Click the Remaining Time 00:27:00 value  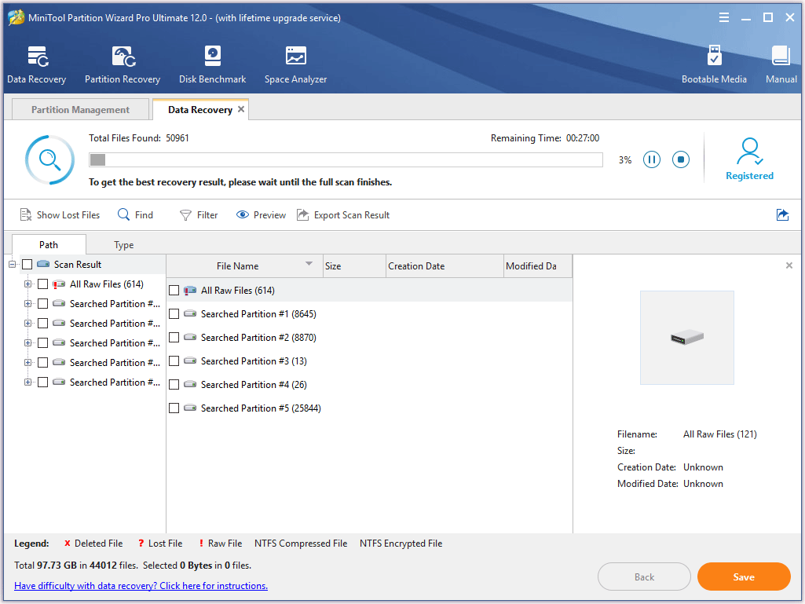583,137
